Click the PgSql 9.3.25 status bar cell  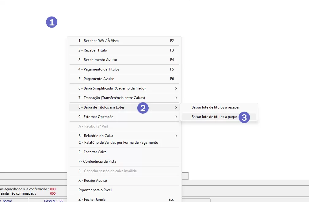pyautogui.click(x=53, y=200)
